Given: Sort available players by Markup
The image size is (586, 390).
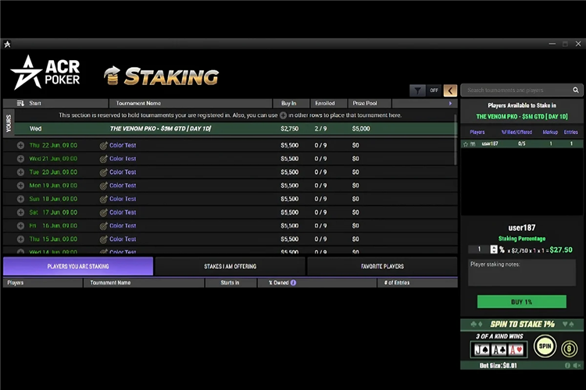Looking at the screenshot, I should coord(550,132).
